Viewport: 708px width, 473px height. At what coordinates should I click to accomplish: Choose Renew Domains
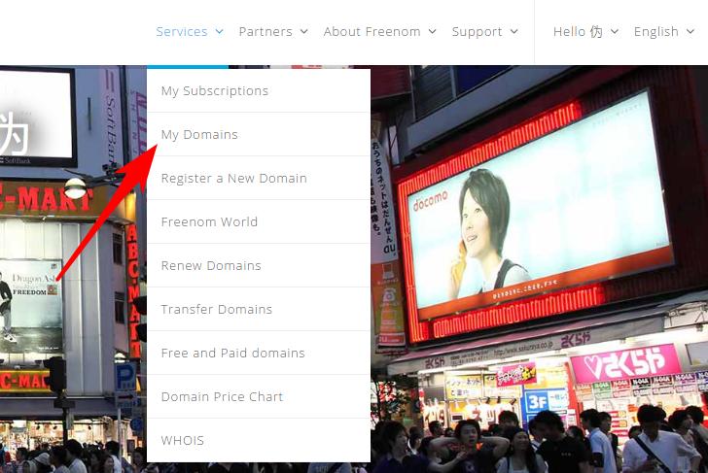259,265
